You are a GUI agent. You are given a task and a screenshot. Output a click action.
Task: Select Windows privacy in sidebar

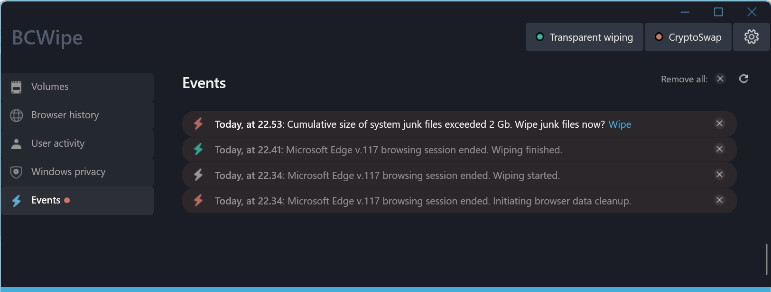[77, 172]
